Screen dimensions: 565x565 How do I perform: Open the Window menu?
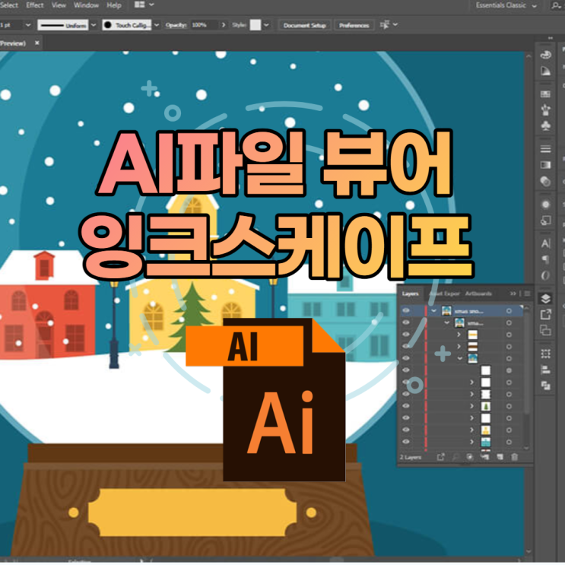(86, 5)
